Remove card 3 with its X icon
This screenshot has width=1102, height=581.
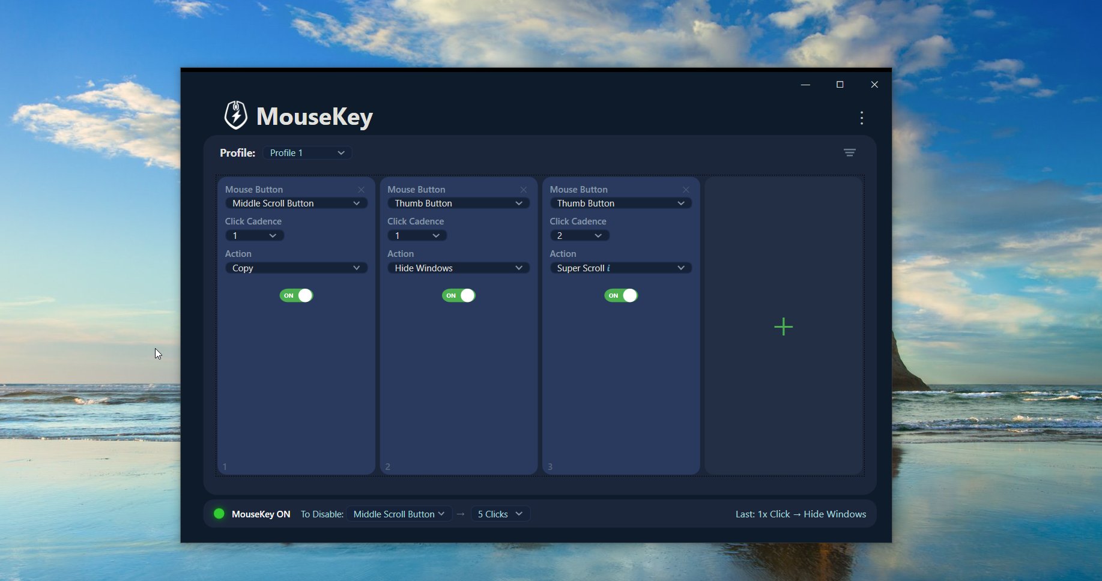click(x=685, y=190)
